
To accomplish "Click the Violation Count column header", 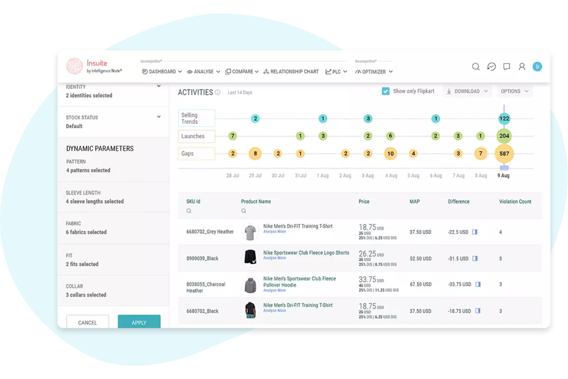I will click(x=515, y=202).
